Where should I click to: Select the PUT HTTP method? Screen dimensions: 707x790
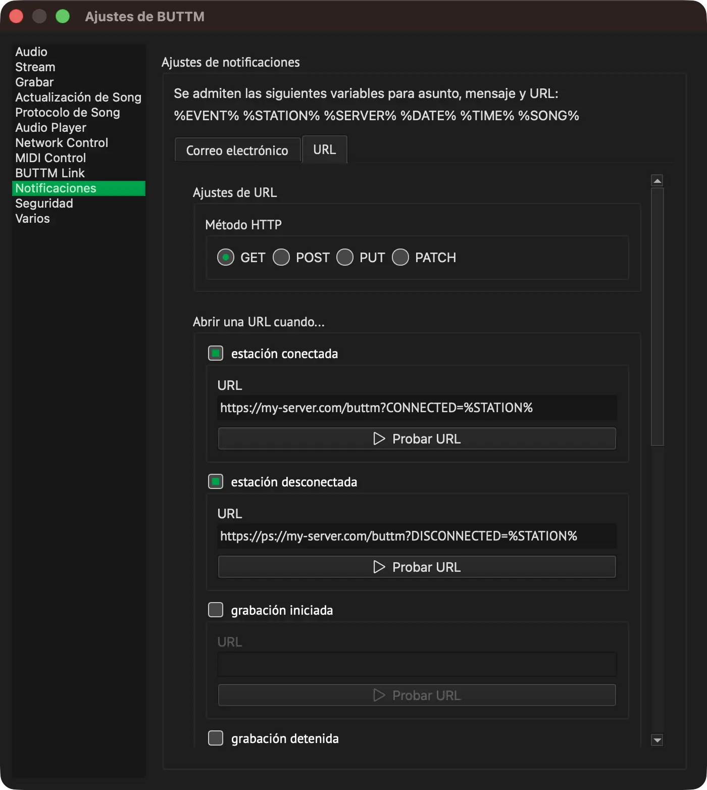click(344, 258)
